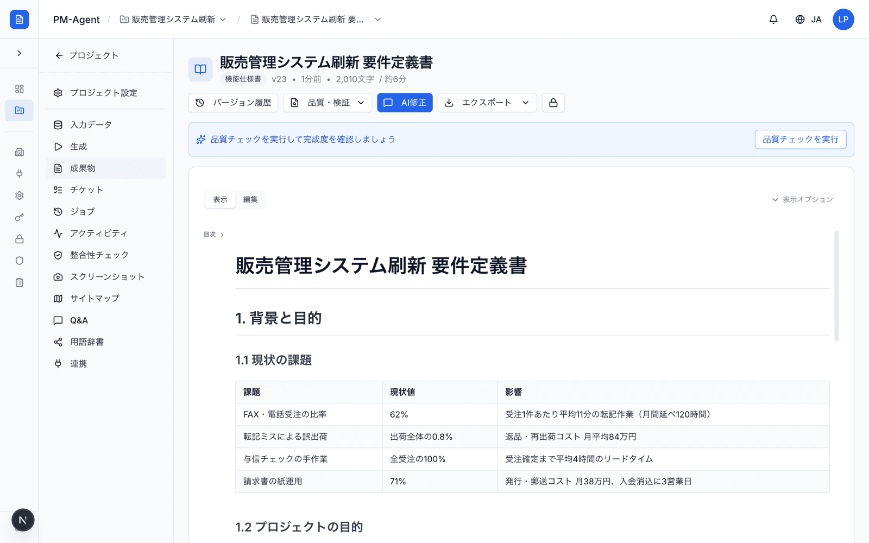Screen dimensions: 869x543
Task: Open サイトマップ in the sidebar
Action: (106, 299)
